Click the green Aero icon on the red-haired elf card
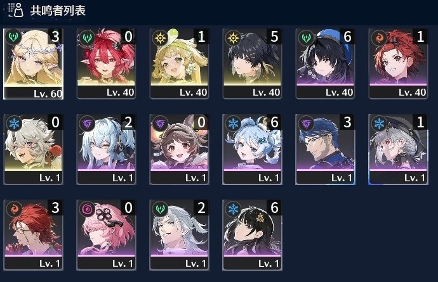This screenshot has height=282, width=438. [86, 37]
